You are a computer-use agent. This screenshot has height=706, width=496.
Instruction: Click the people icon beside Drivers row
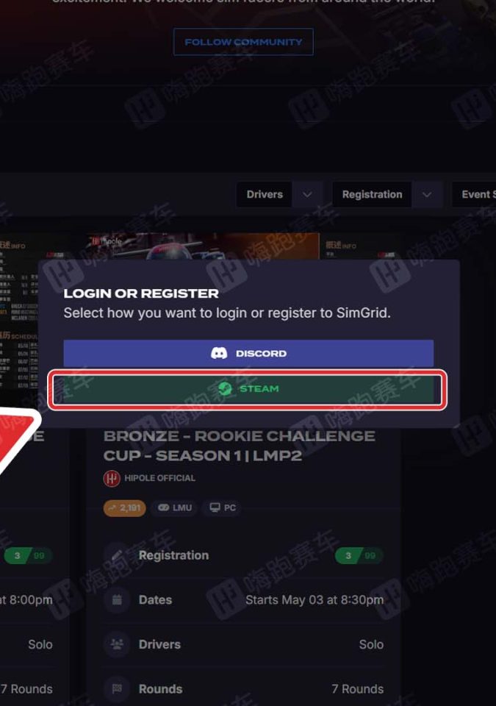coord(117,644)
